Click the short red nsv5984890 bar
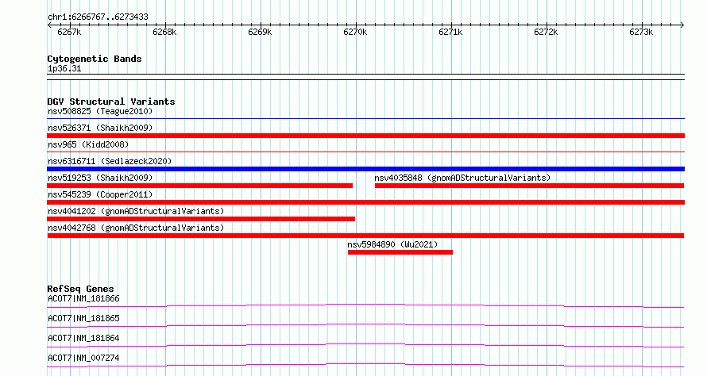 (400, 252)
